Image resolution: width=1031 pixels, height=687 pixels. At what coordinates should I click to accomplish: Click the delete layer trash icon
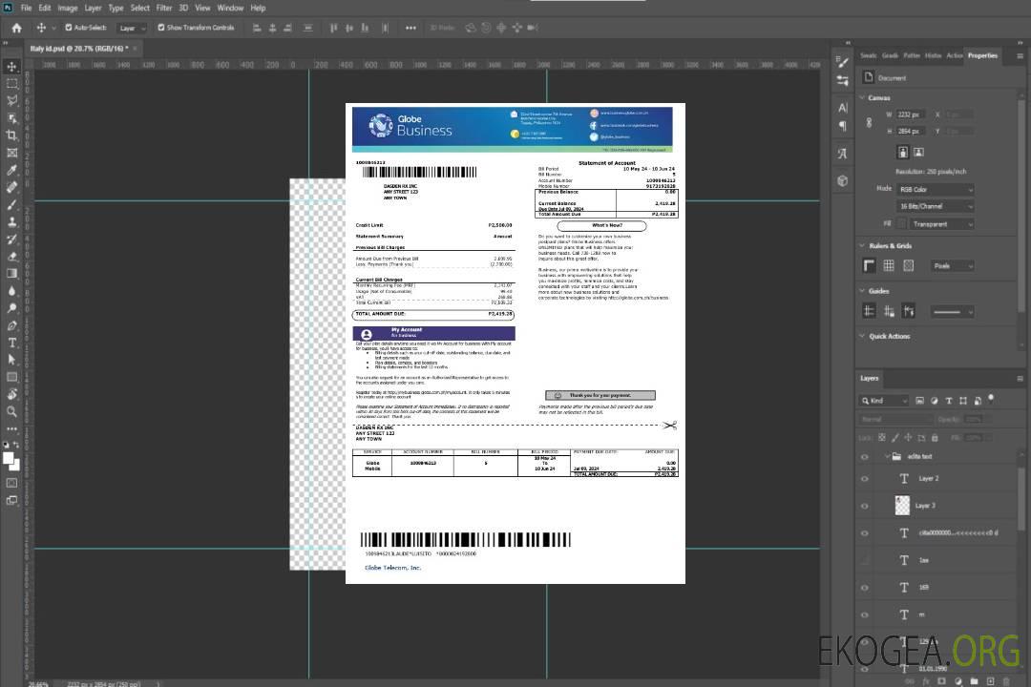tap(1006, 681)
